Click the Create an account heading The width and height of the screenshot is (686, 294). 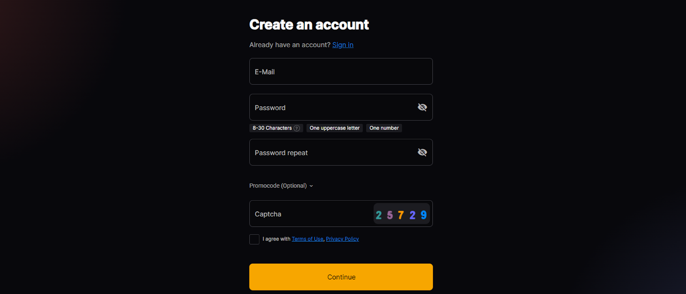309,25
